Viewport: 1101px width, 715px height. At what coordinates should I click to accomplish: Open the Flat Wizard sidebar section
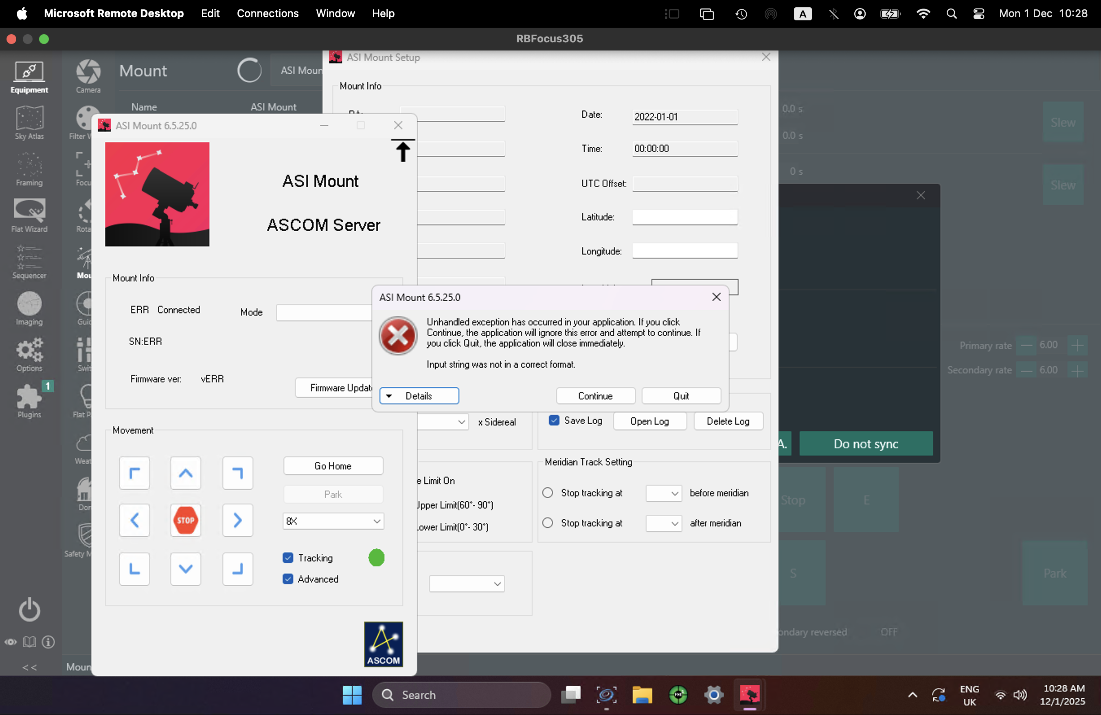click(29, 215)
